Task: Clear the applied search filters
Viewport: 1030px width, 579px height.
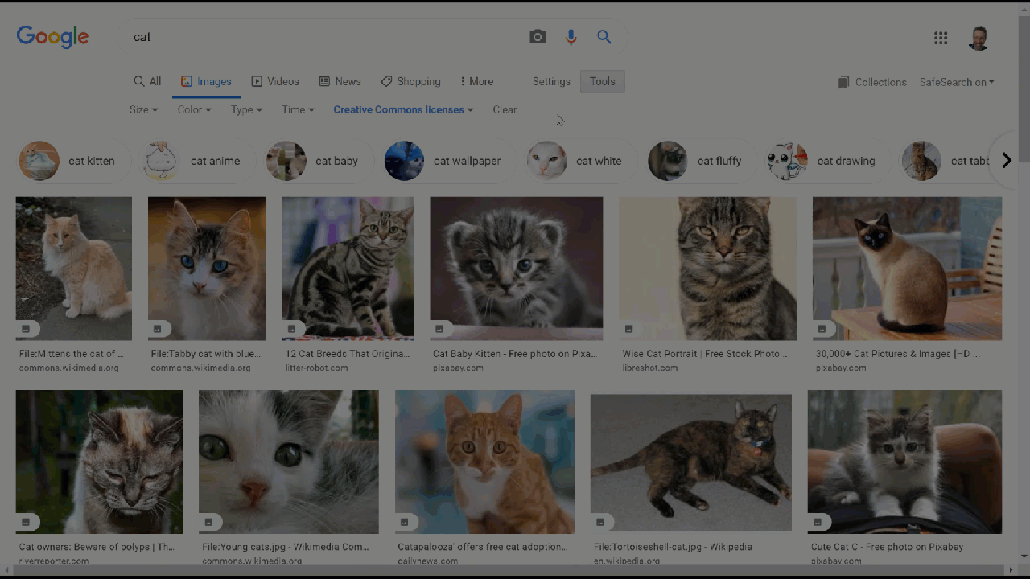Action: tap(505, 109)
